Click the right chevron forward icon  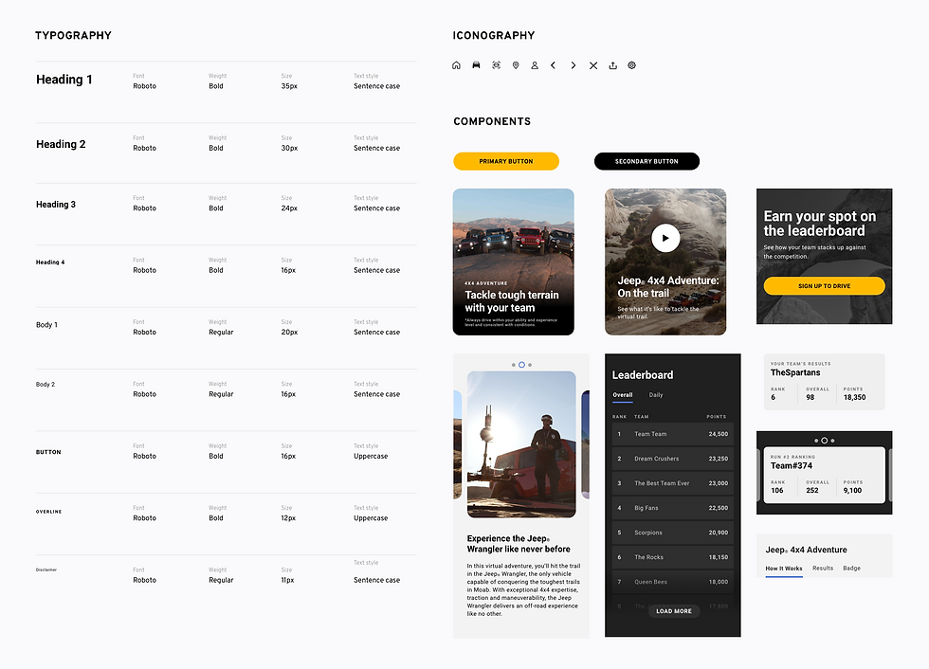coord(573,65)
